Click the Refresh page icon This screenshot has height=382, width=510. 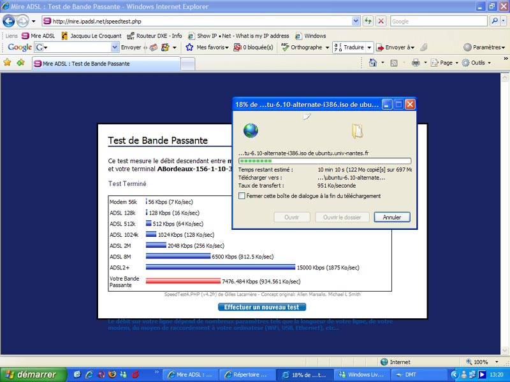(368, 21)
